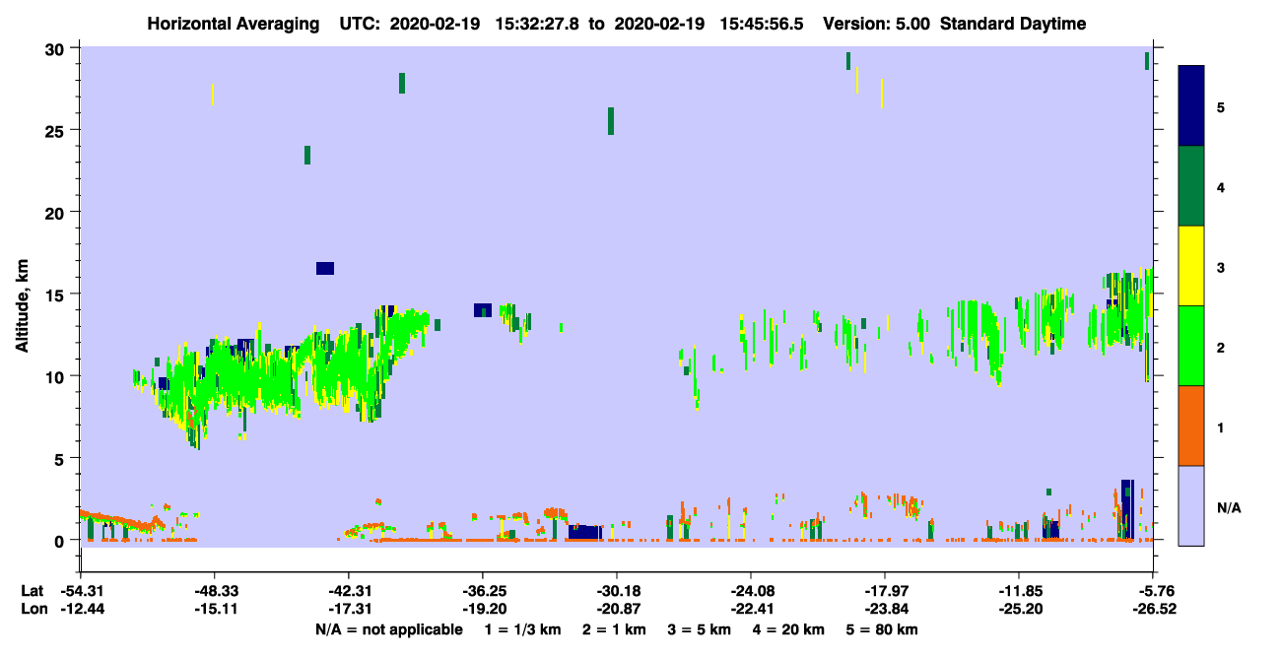Click latitude value -5.76
The image size is (1281, 657).
pyautogui.click(x=1153, y=591)
